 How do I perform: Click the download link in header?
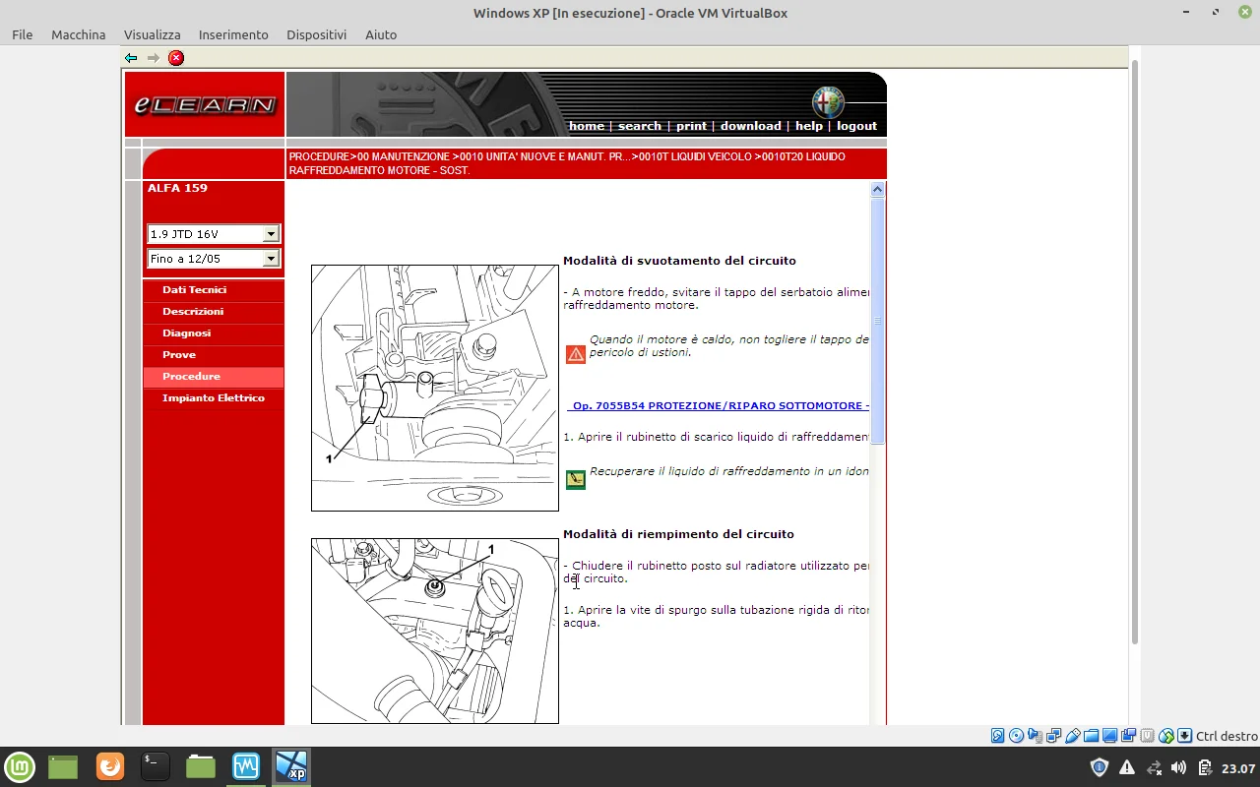[x=750, y=126]
